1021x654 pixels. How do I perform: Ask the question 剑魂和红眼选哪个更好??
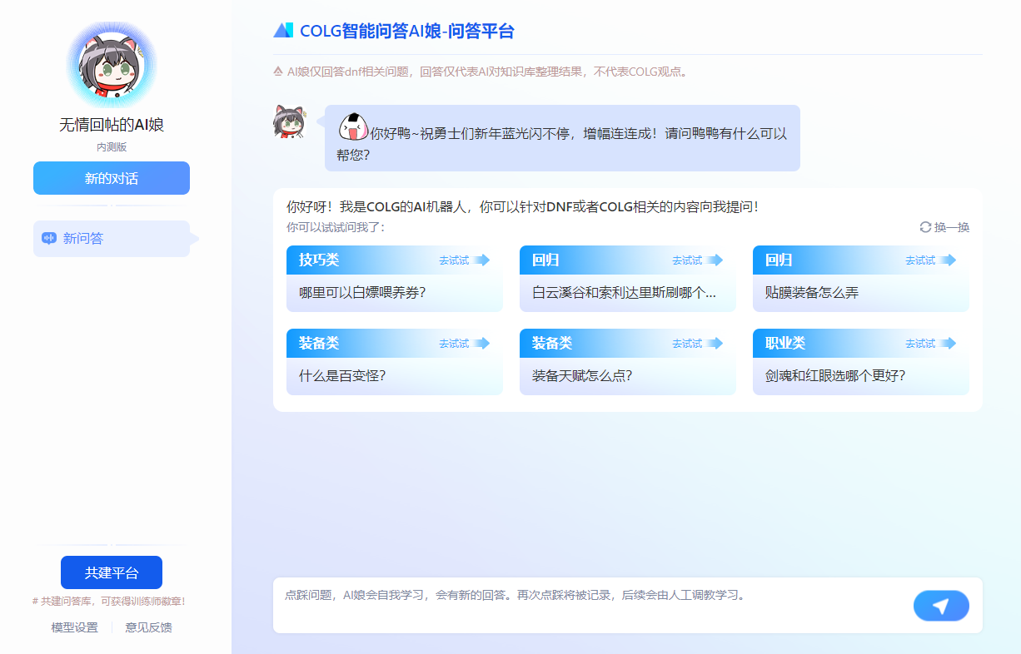(x=835, y=376)
